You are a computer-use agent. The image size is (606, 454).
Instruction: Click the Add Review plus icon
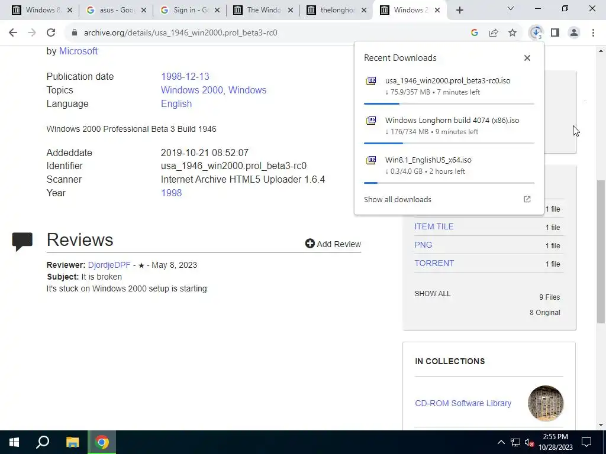[310, 243]
